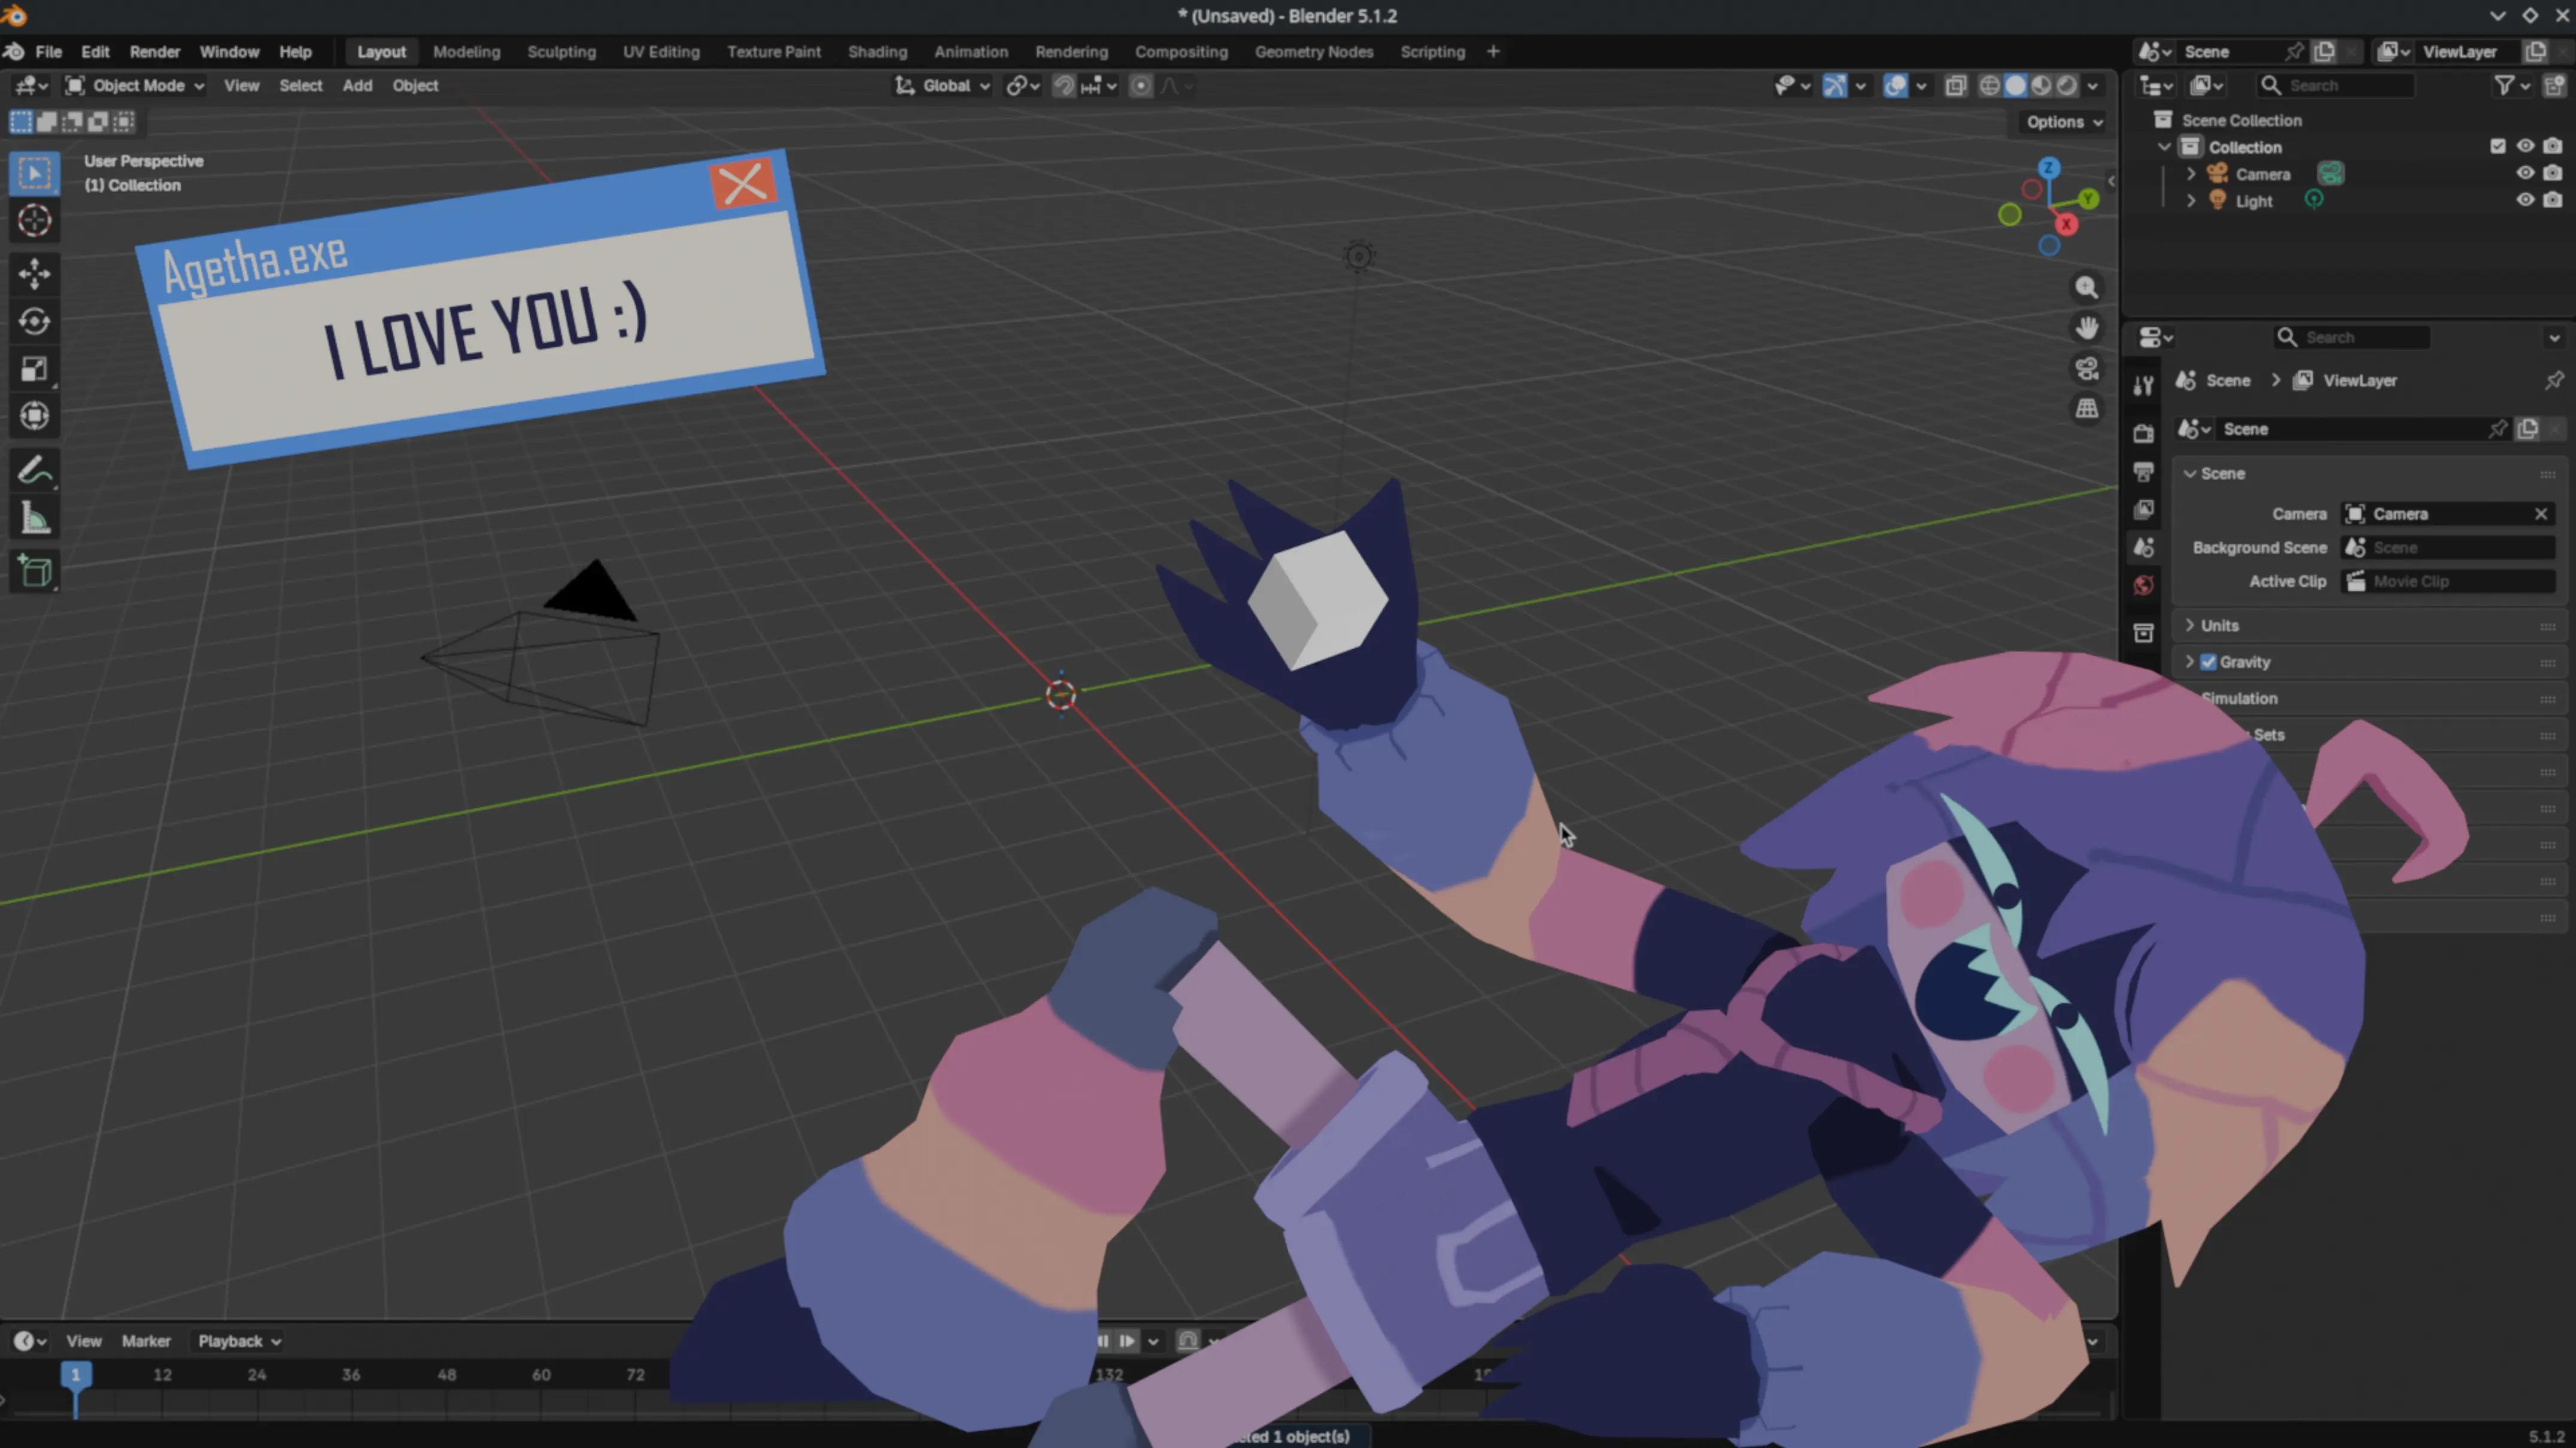Activate the Scale tool

34,369
